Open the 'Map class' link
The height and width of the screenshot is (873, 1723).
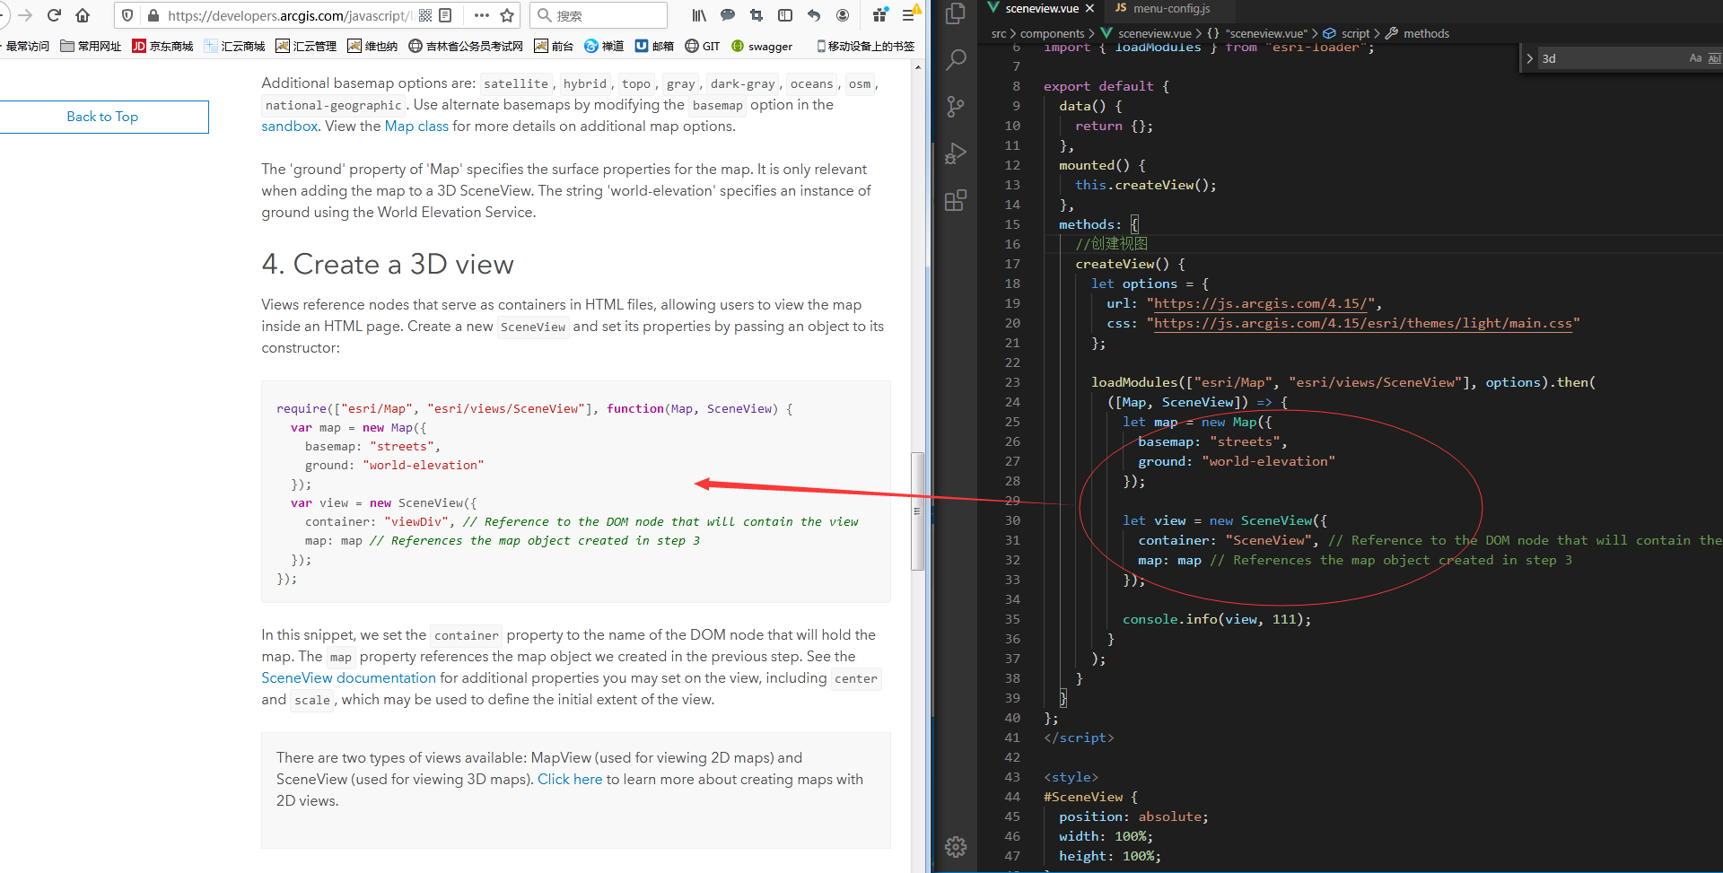click(416, 126)
